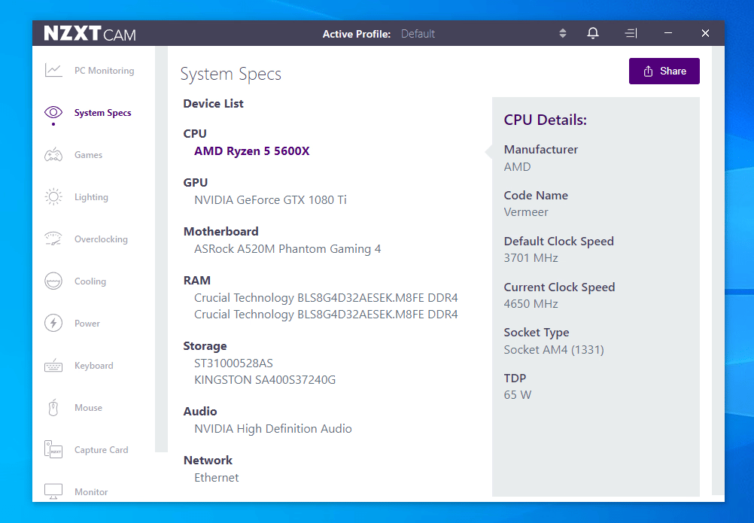Click the Capture Card icon

click(x=53, y=449)
